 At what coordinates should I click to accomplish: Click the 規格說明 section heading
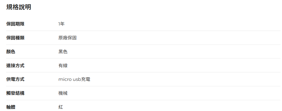19,7
